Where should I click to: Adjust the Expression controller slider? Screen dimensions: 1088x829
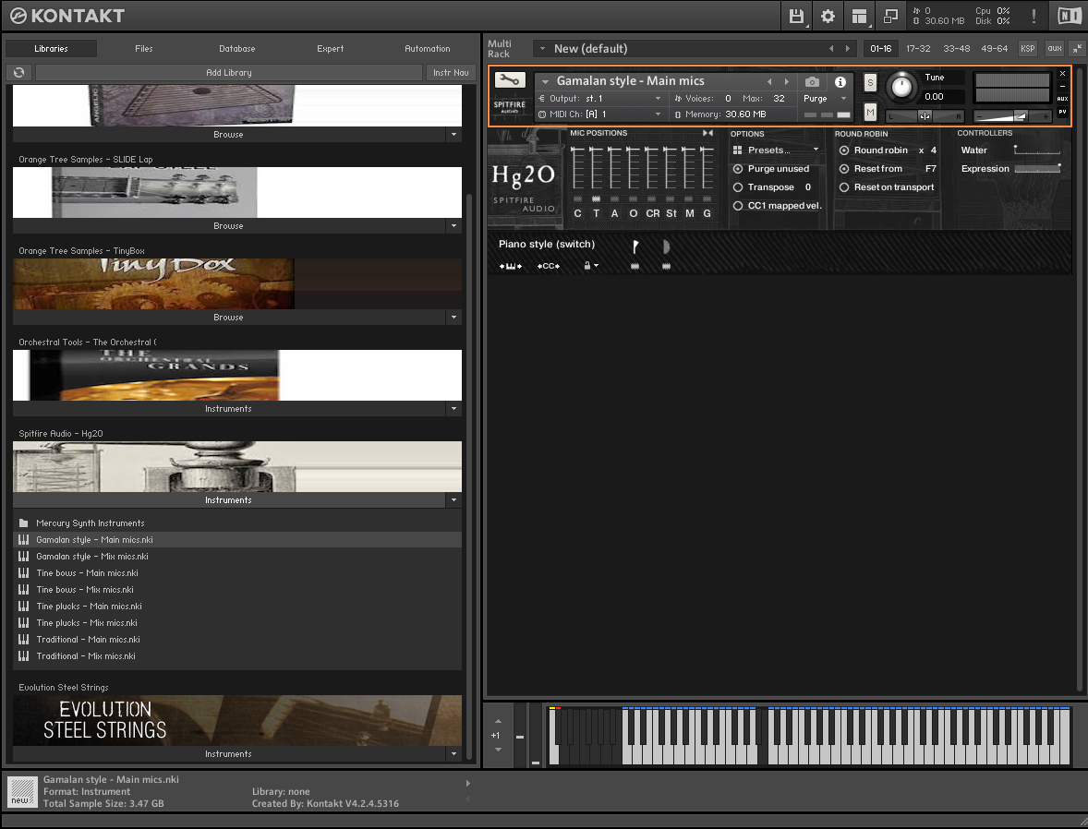click(x=1037, y=169)
